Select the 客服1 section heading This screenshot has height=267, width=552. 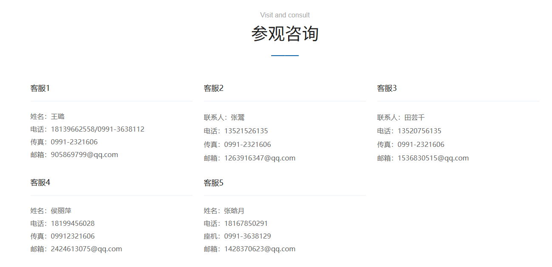click(40, 88)
